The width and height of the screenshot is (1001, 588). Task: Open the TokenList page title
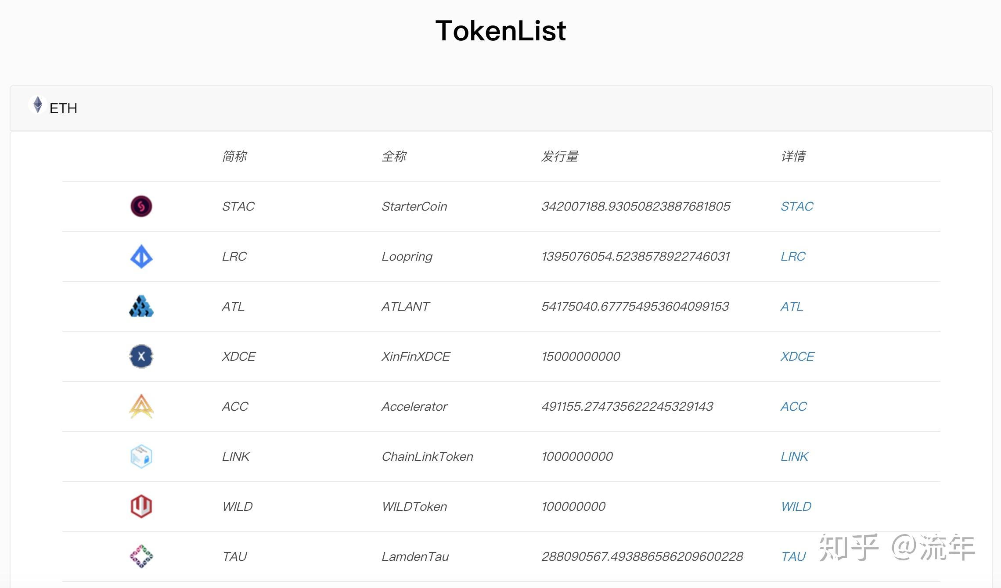[x=500, y=31]
